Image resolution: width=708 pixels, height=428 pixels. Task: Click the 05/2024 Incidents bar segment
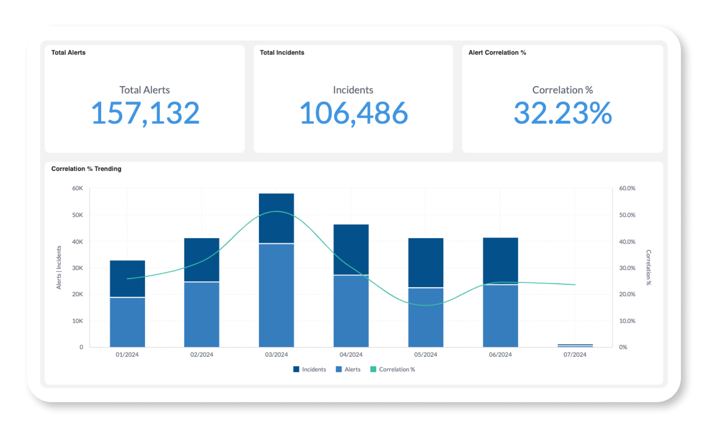click(426, 263)
